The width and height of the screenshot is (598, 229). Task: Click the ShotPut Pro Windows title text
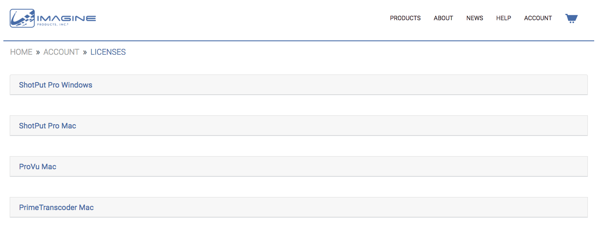pos(56,85)
